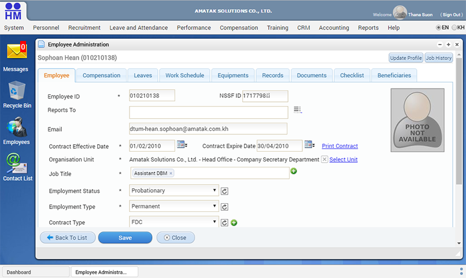Switch to the Work Schedule tab
The image size is (466, 278).
[184, 75]
